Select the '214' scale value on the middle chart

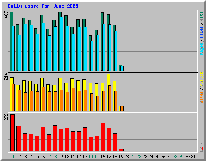(6, 76)
